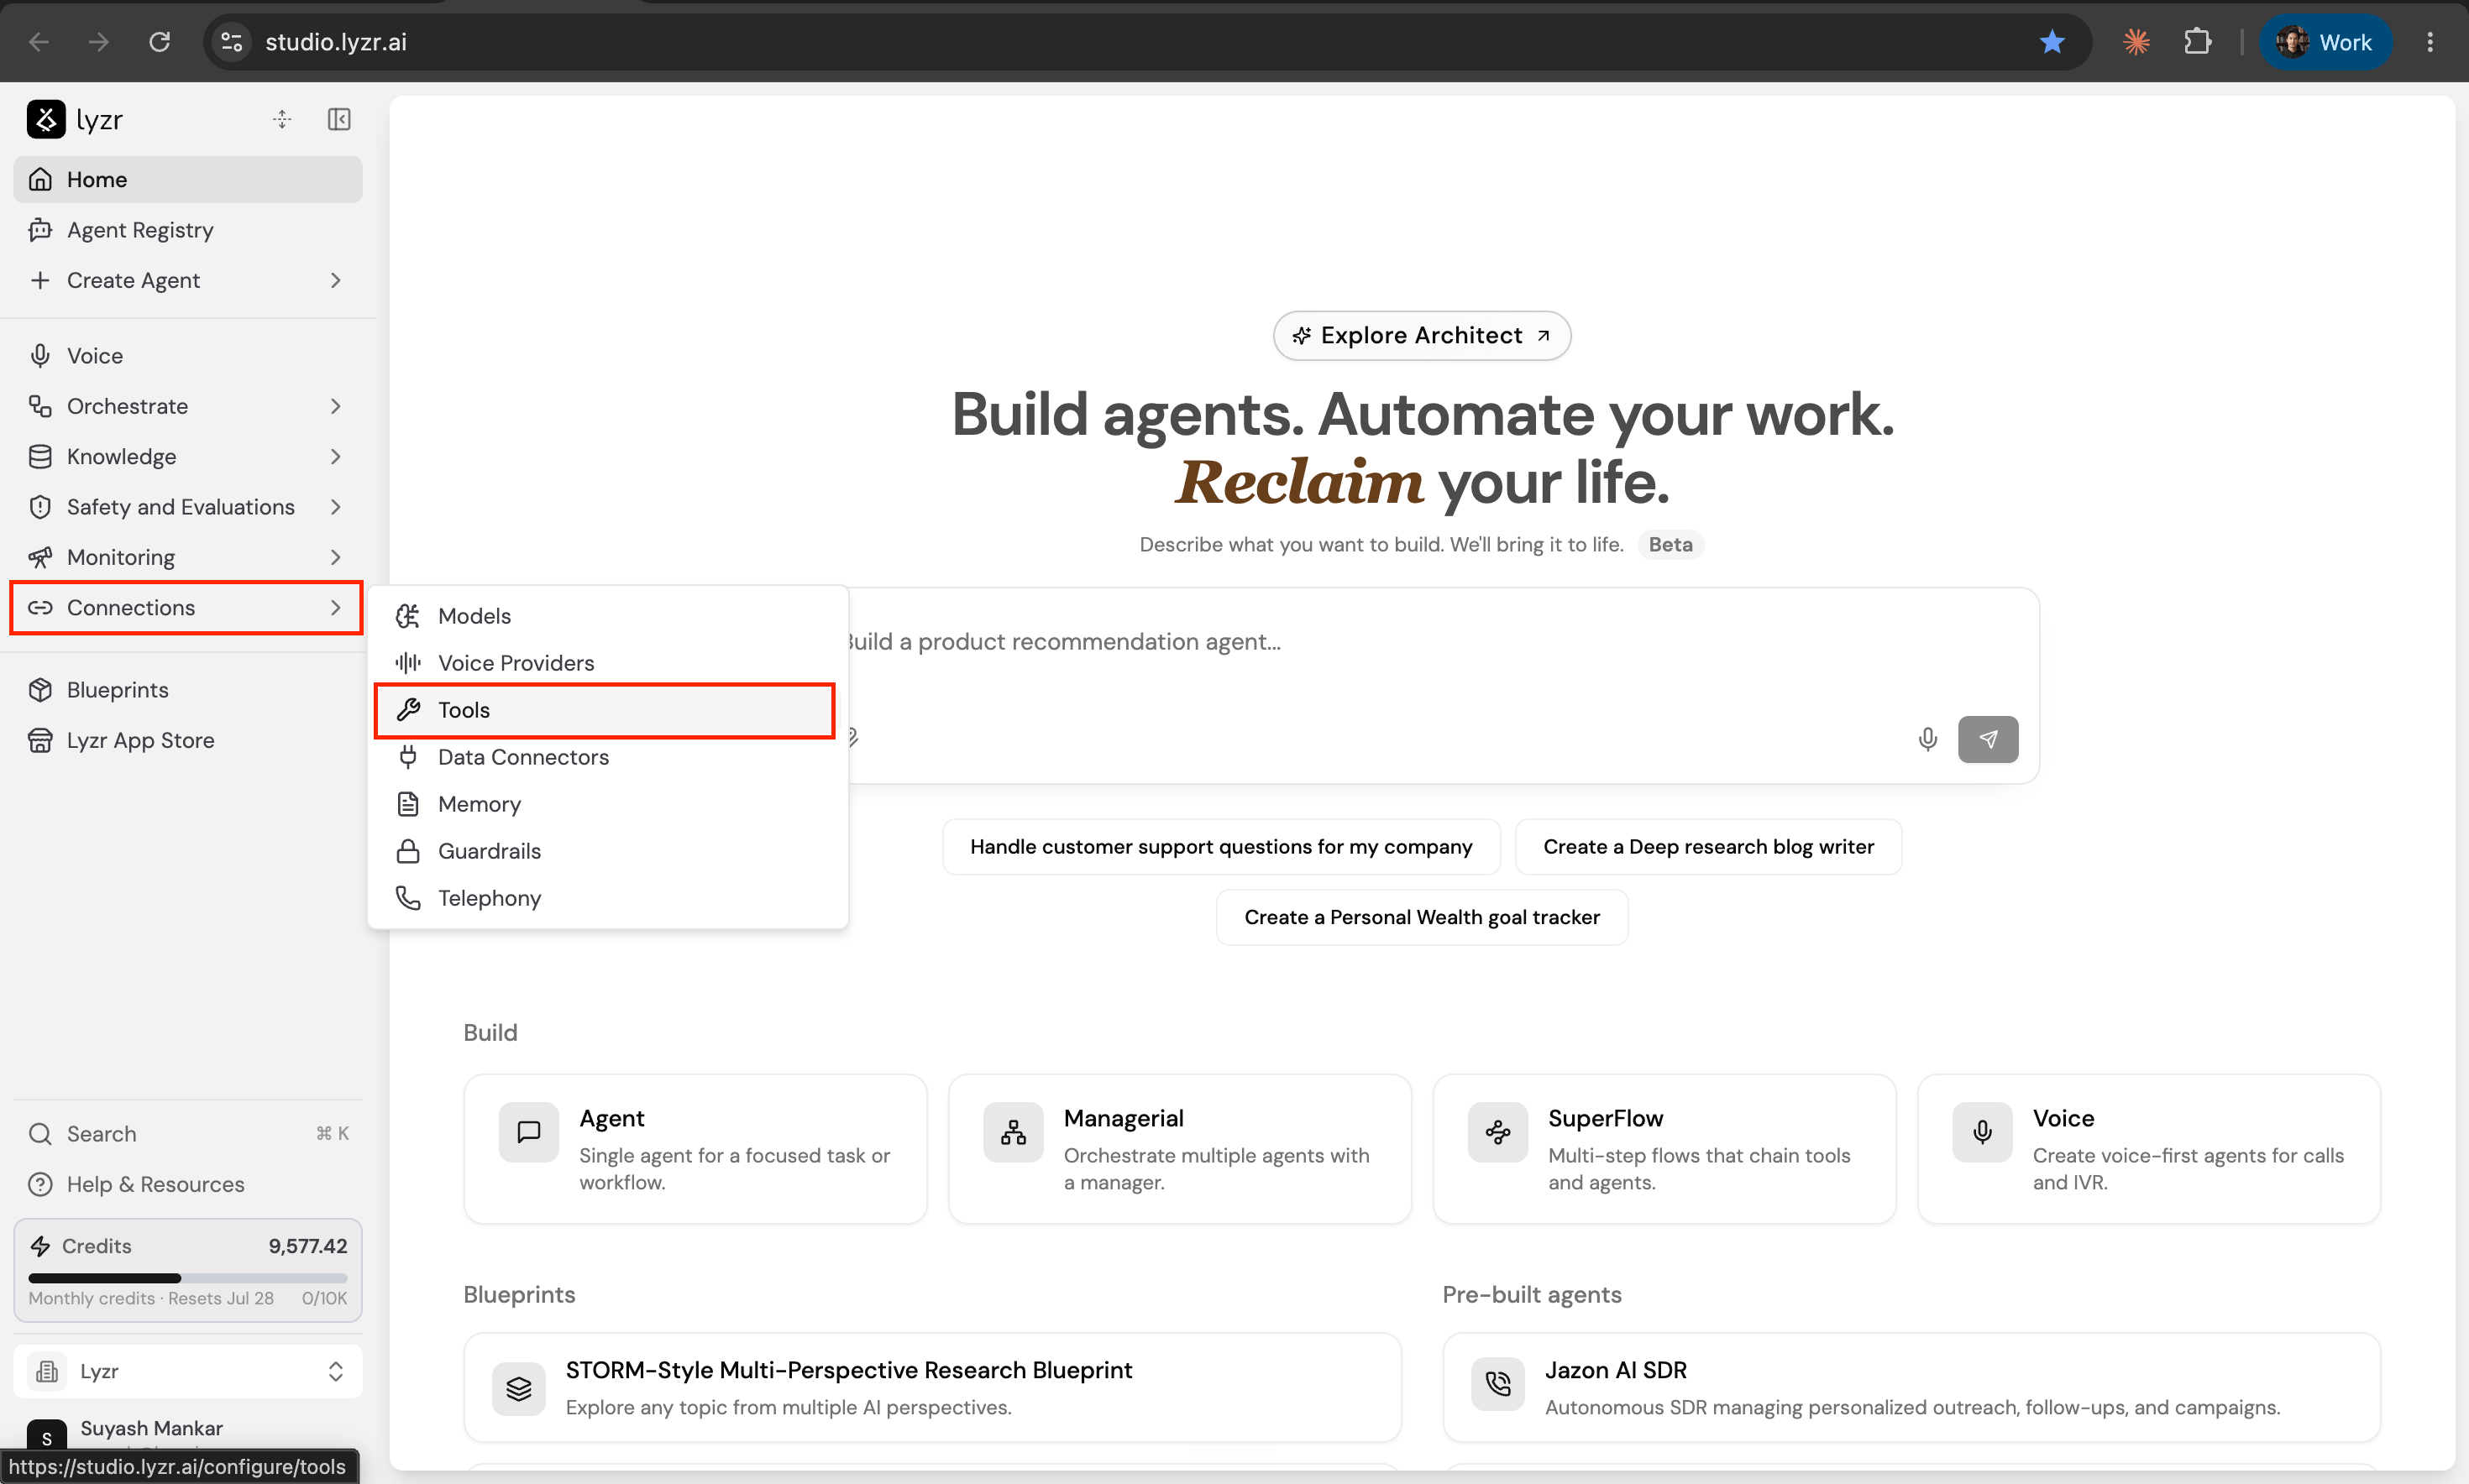The image size is (2469, 1484).
Task: Choose Tools in Connections submenu
Action: coord(605,710)
